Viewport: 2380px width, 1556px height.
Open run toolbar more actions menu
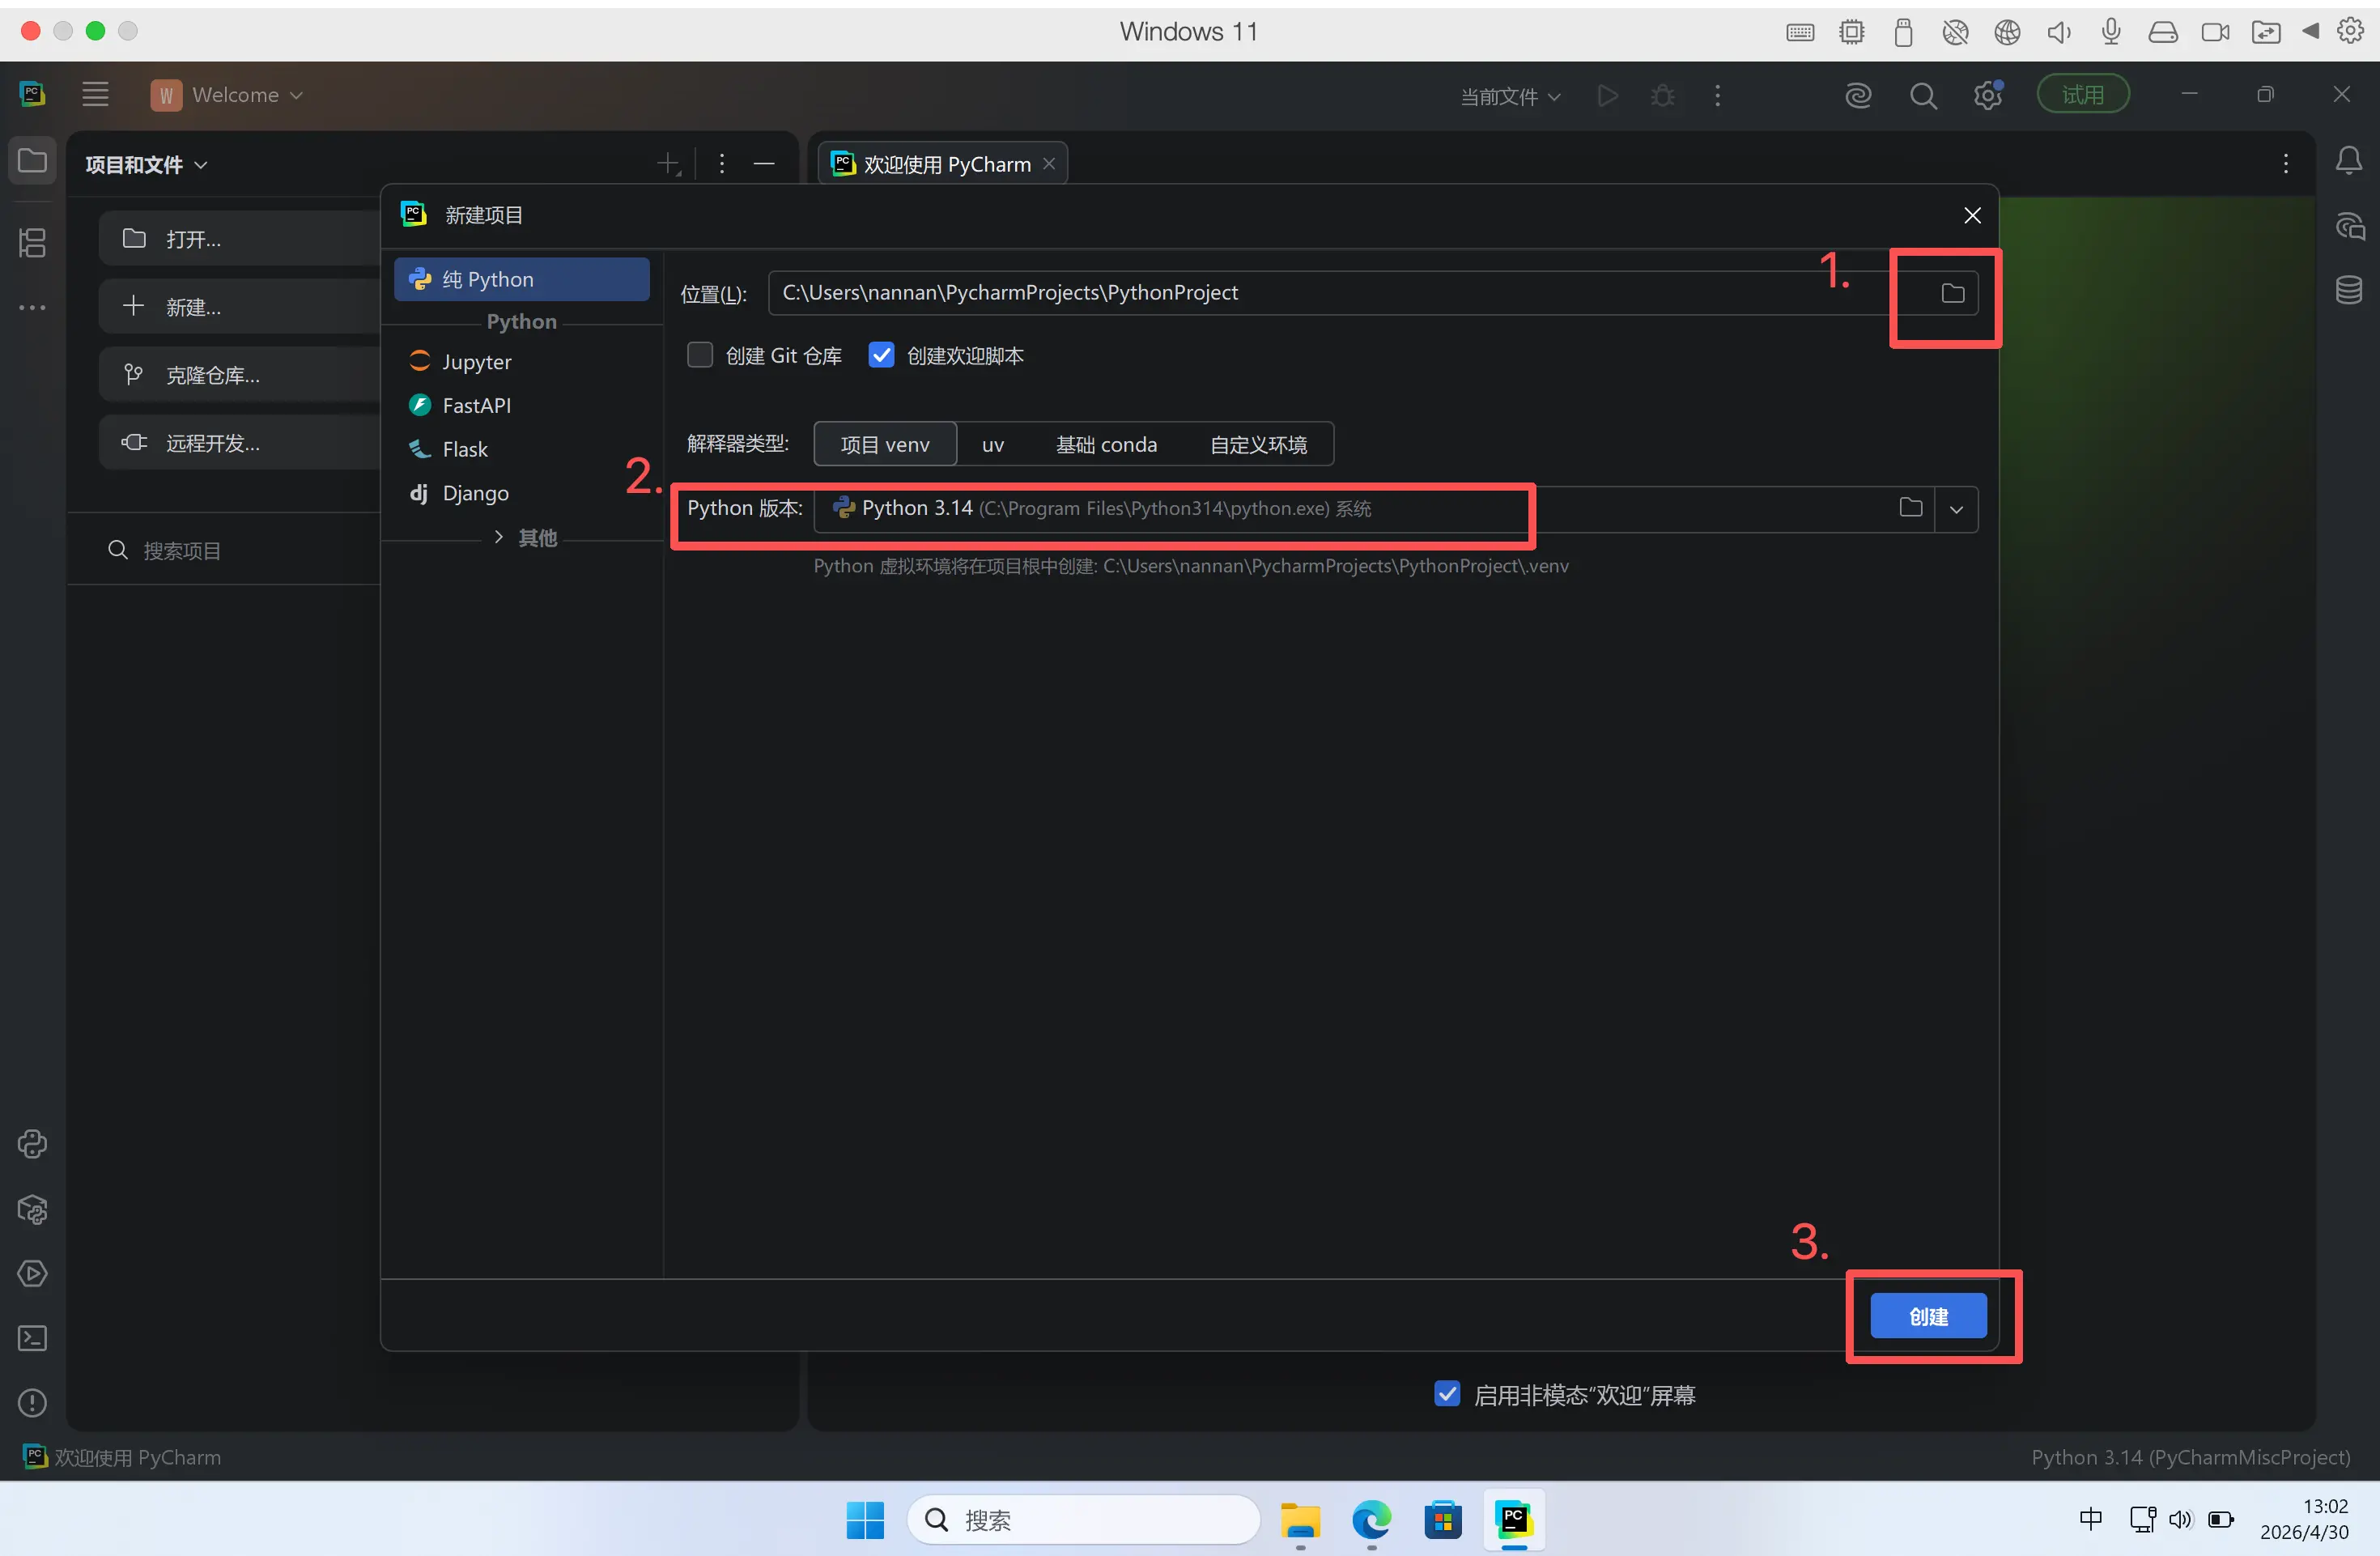[x=1718, y=95]
